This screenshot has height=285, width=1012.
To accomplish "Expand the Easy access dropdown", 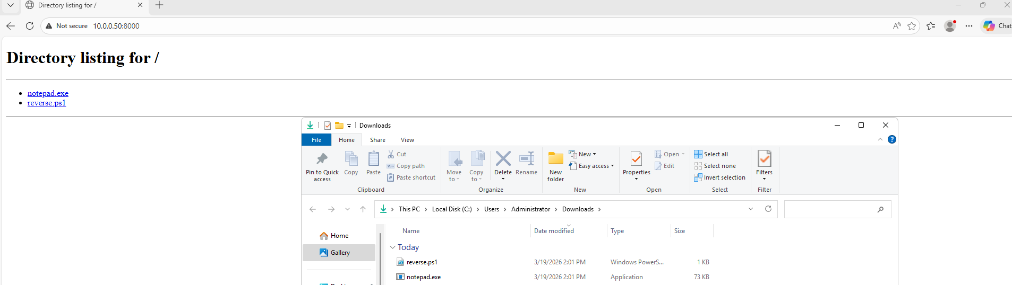I will [x=591, y=166].
